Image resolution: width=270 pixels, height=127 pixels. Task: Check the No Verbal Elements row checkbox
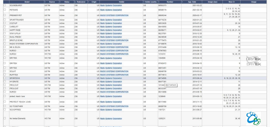(x=5, y=118)
